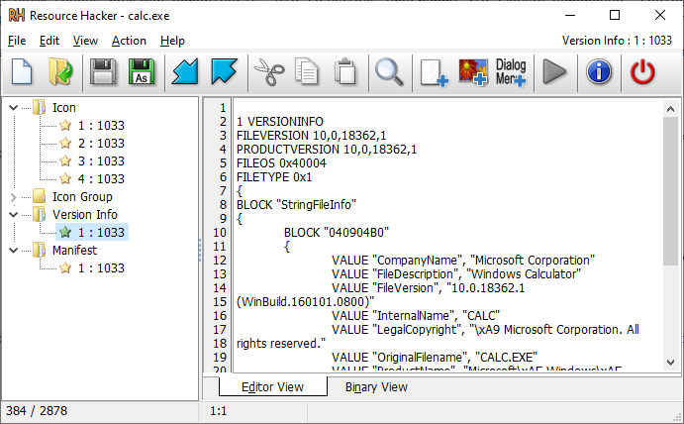Click BLOCK "040904B0" text
This screenshot has height=424, width=684.
point(337,233)
